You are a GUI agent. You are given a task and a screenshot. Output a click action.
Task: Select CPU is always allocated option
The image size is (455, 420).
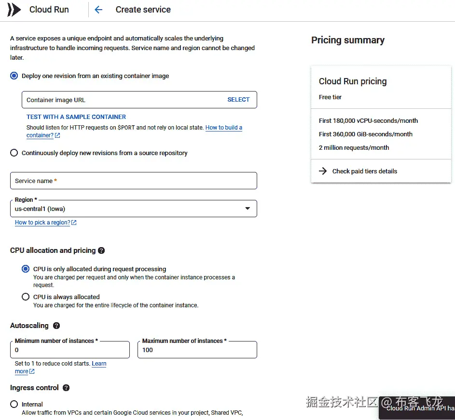tap(25, 297)
